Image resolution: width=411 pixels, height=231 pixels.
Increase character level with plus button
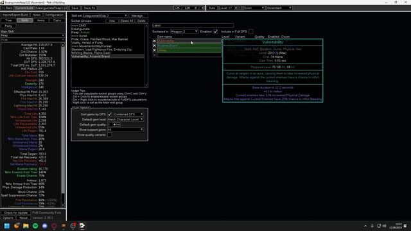236,8
